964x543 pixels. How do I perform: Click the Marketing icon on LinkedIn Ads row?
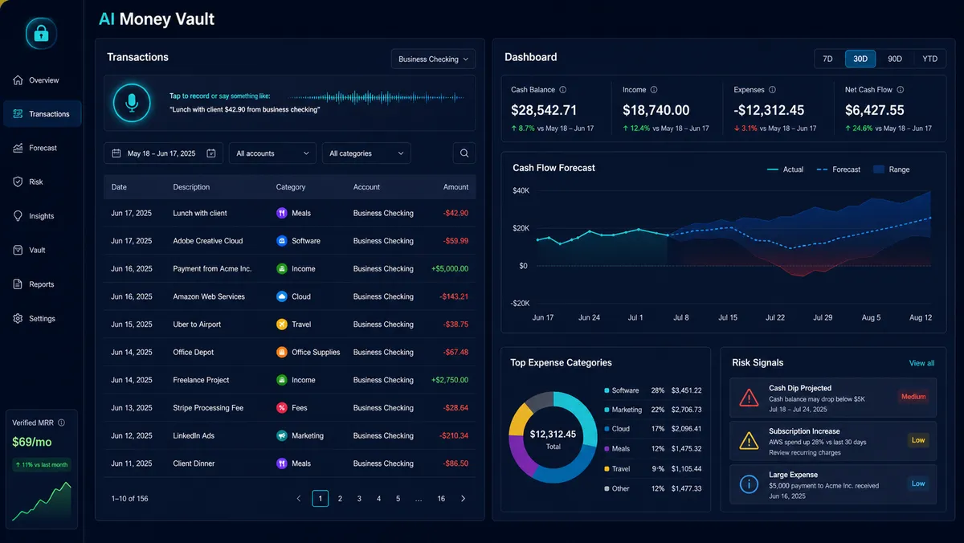click(x=282, y=435)
